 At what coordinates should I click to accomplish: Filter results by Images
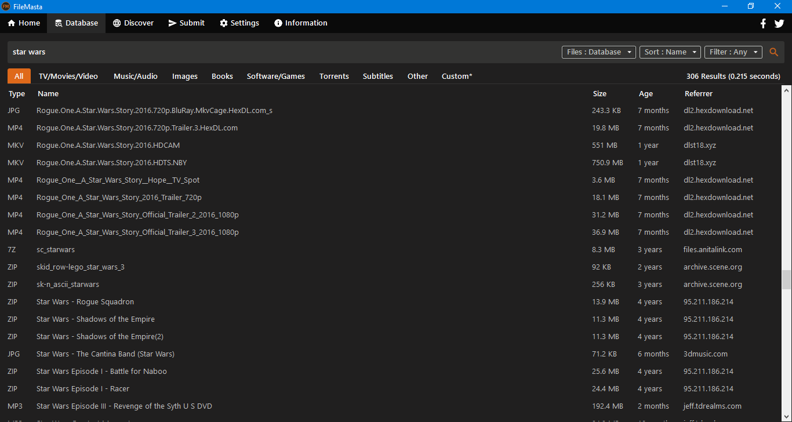point(185,77)
